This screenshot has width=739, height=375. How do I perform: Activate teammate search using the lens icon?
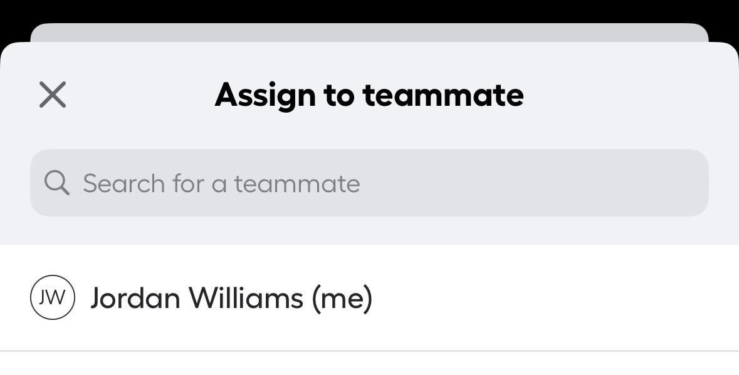[56, 183]
